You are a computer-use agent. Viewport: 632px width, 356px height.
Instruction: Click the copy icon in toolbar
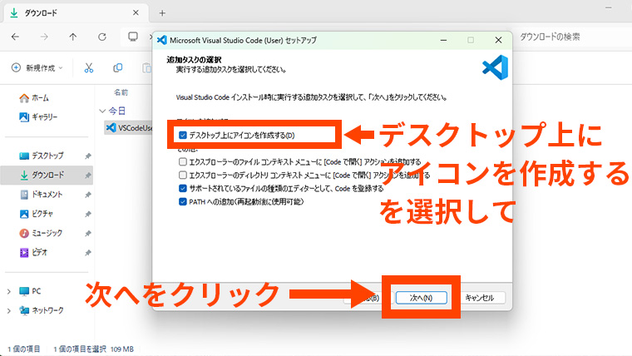pyautogui.click(x=117, y=67)
